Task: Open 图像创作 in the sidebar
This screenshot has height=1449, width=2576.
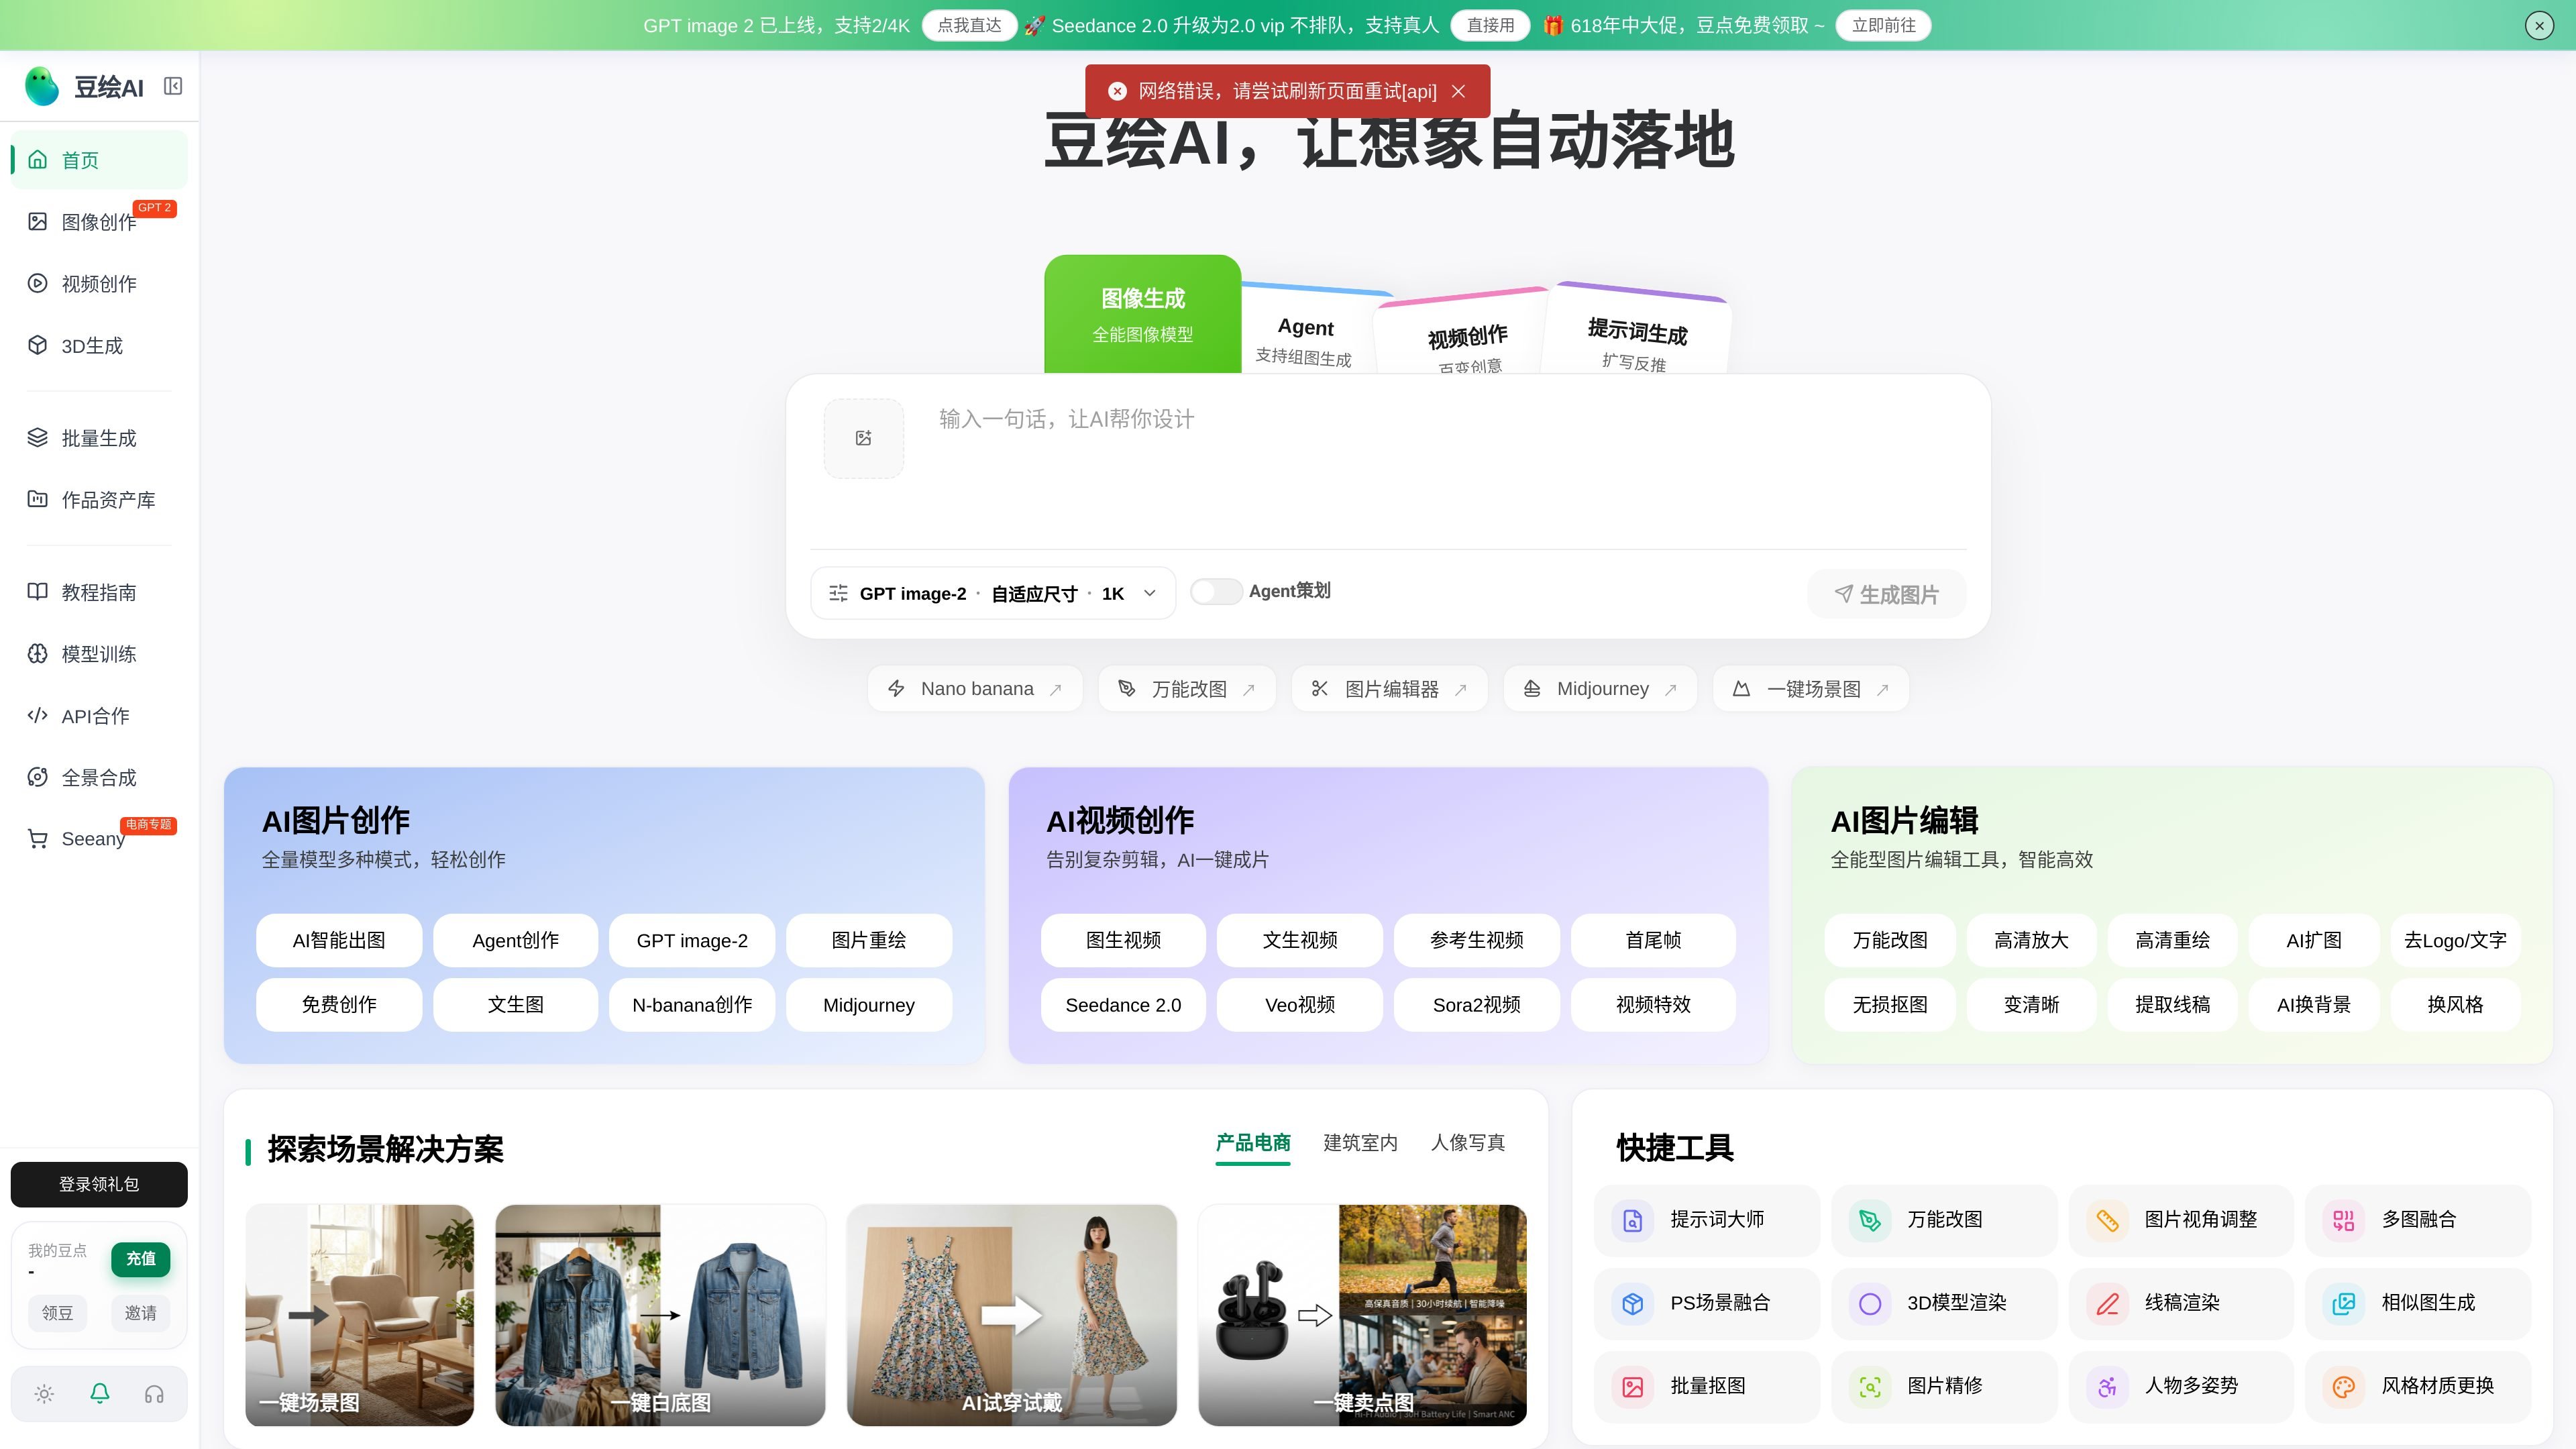Action: (99, 222)
